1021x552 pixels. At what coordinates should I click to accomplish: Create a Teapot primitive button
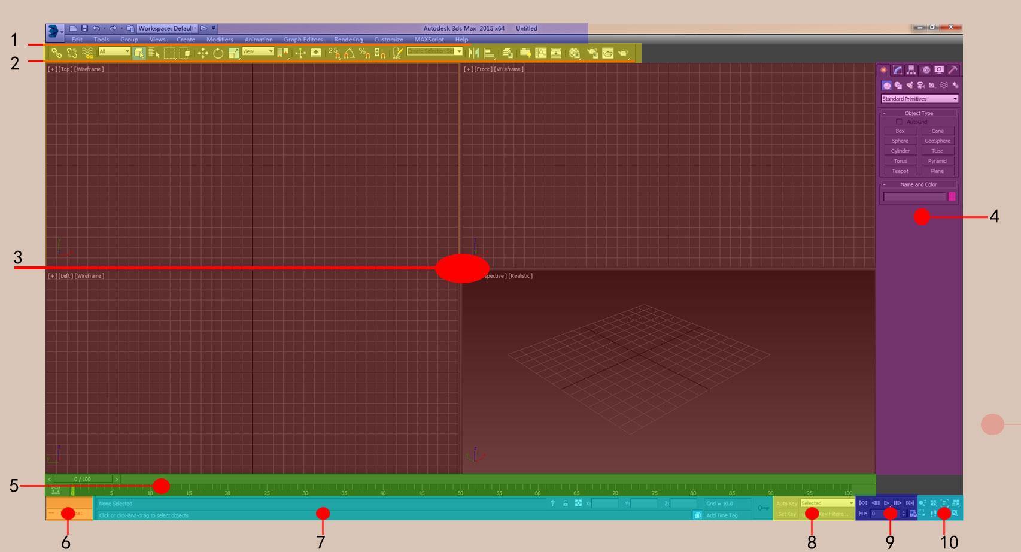[x=900, y=171]
